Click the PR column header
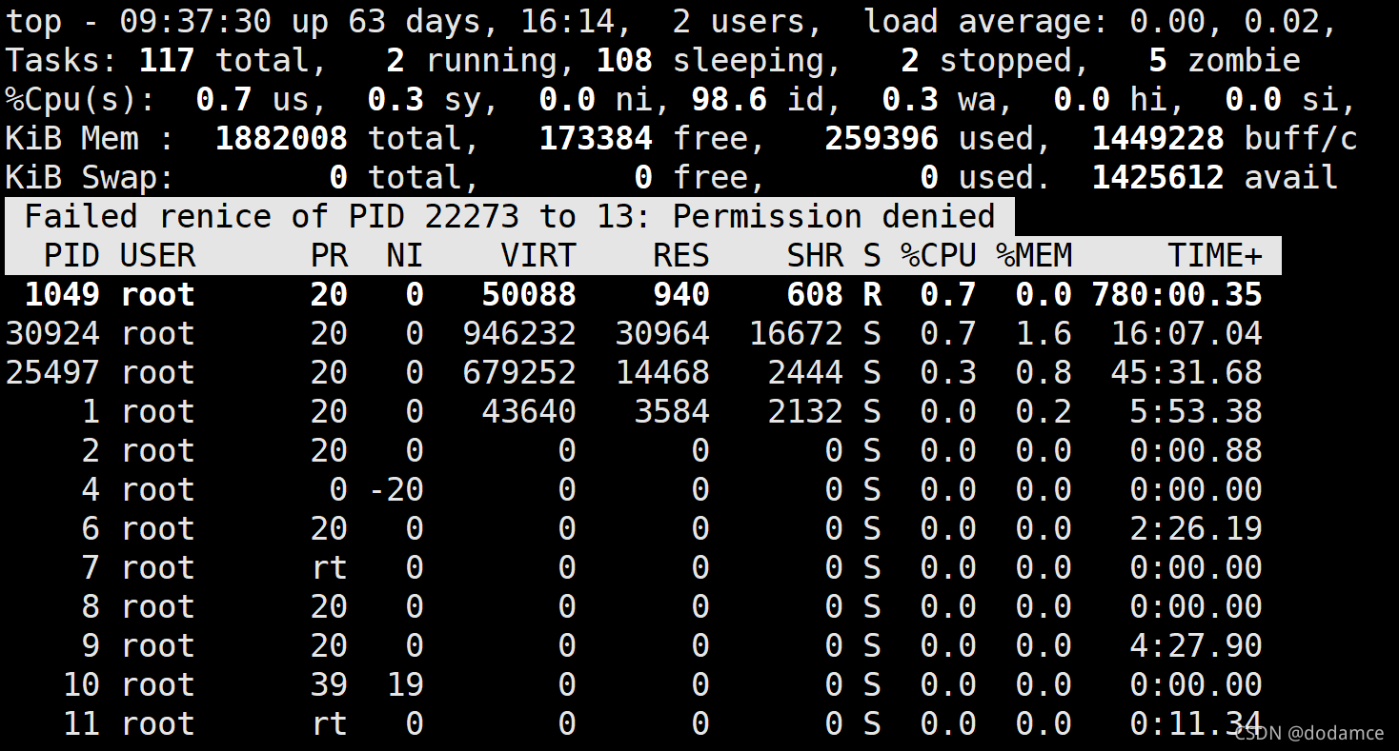The image size is (1399, 751). [x=329, y=255]
